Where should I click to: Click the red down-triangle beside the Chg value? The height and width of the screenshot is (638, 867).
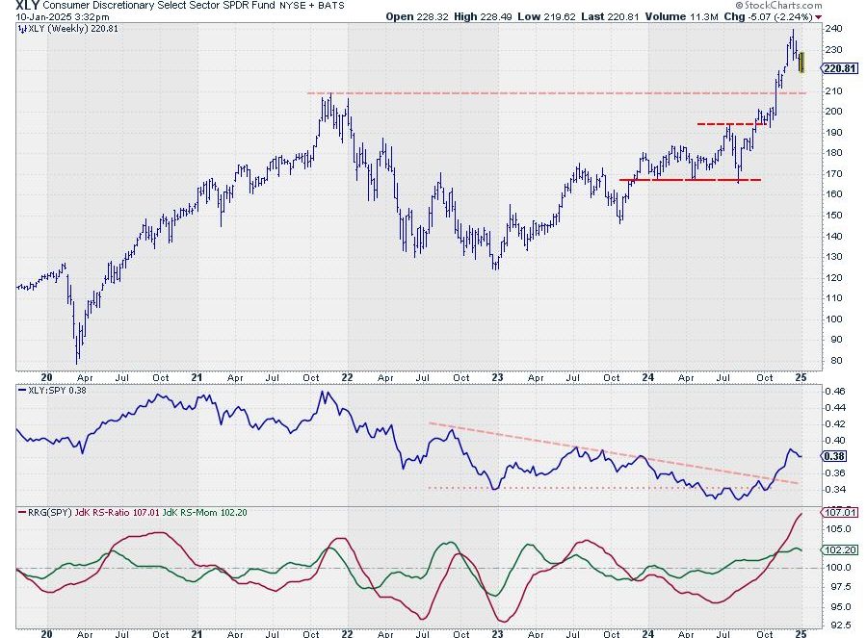[x=819, y=17]
